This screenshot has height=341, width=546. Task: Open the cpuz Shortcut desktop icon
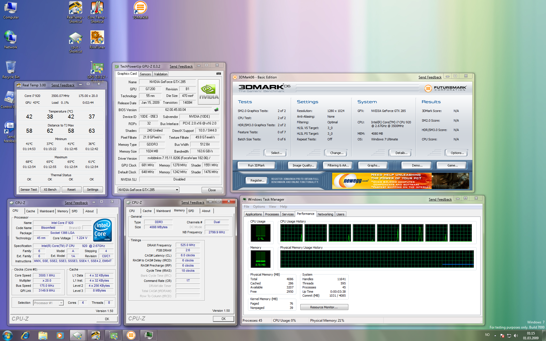pyautogui.click(x=75, y=43)
